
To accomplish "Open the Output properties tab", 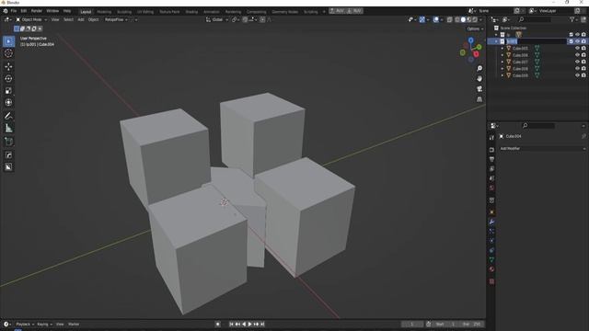I will pyautogui.click(x=491, y=159).
